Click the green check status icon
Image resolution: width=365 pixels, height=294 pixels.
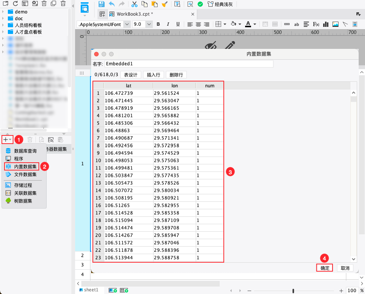200,4
